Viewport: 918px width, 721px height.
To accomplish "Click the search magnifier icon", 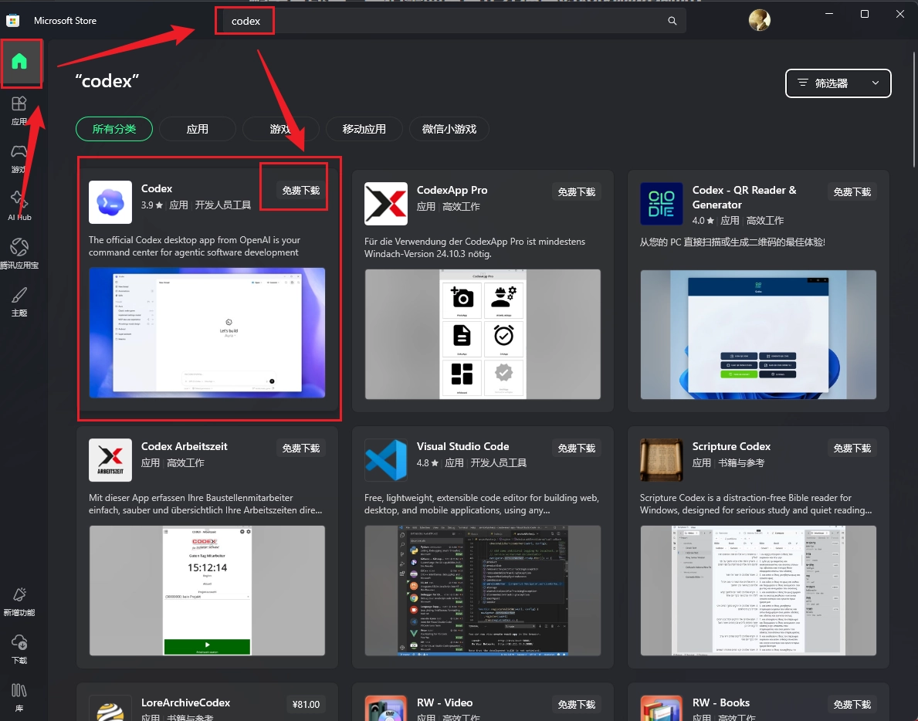I will click(x=672, y=21).
